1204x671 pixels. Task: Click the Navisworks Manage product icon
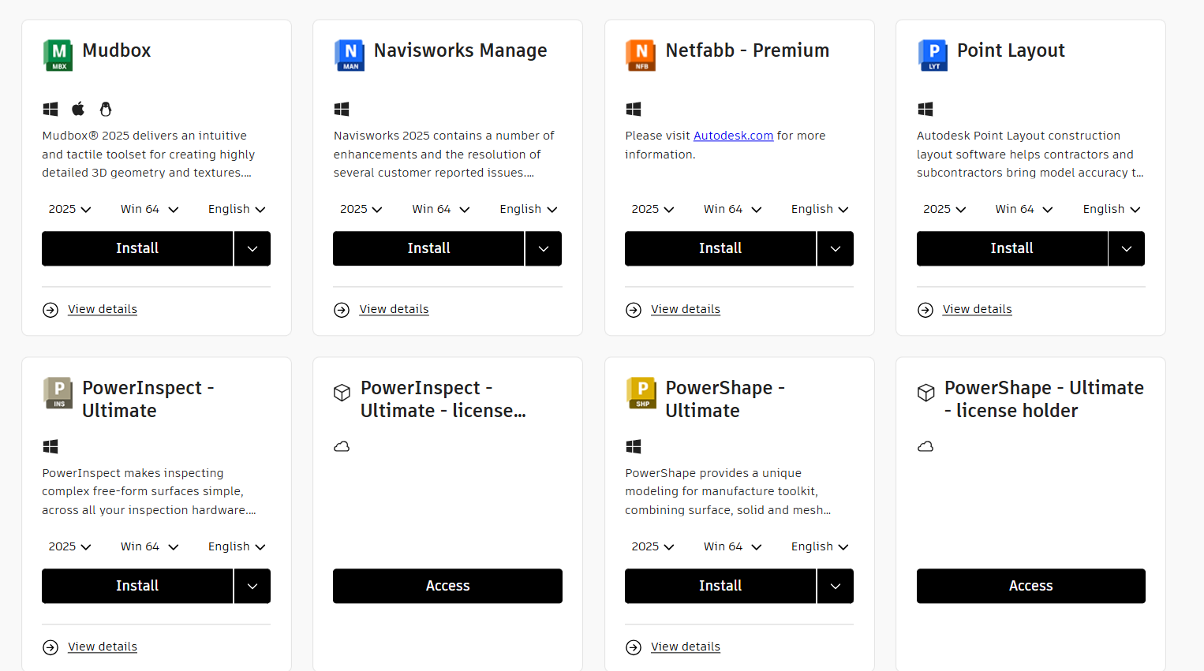pos(350,55)
